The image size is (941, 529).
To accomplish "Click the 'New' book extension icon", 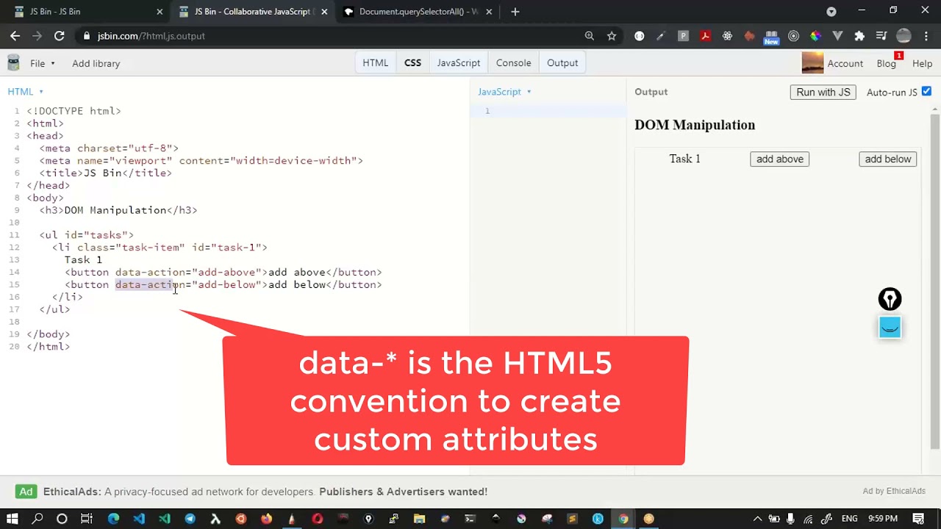I will [771, 37].
